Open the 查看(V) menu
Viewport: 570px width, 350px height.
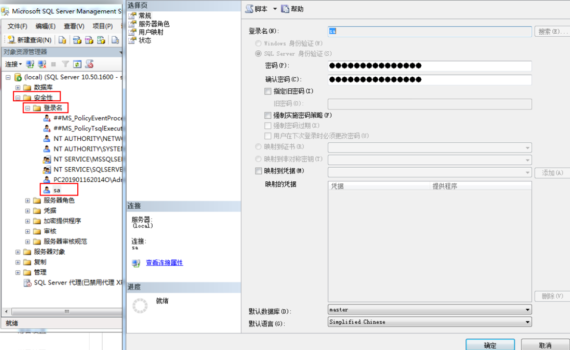pos(74,26)
